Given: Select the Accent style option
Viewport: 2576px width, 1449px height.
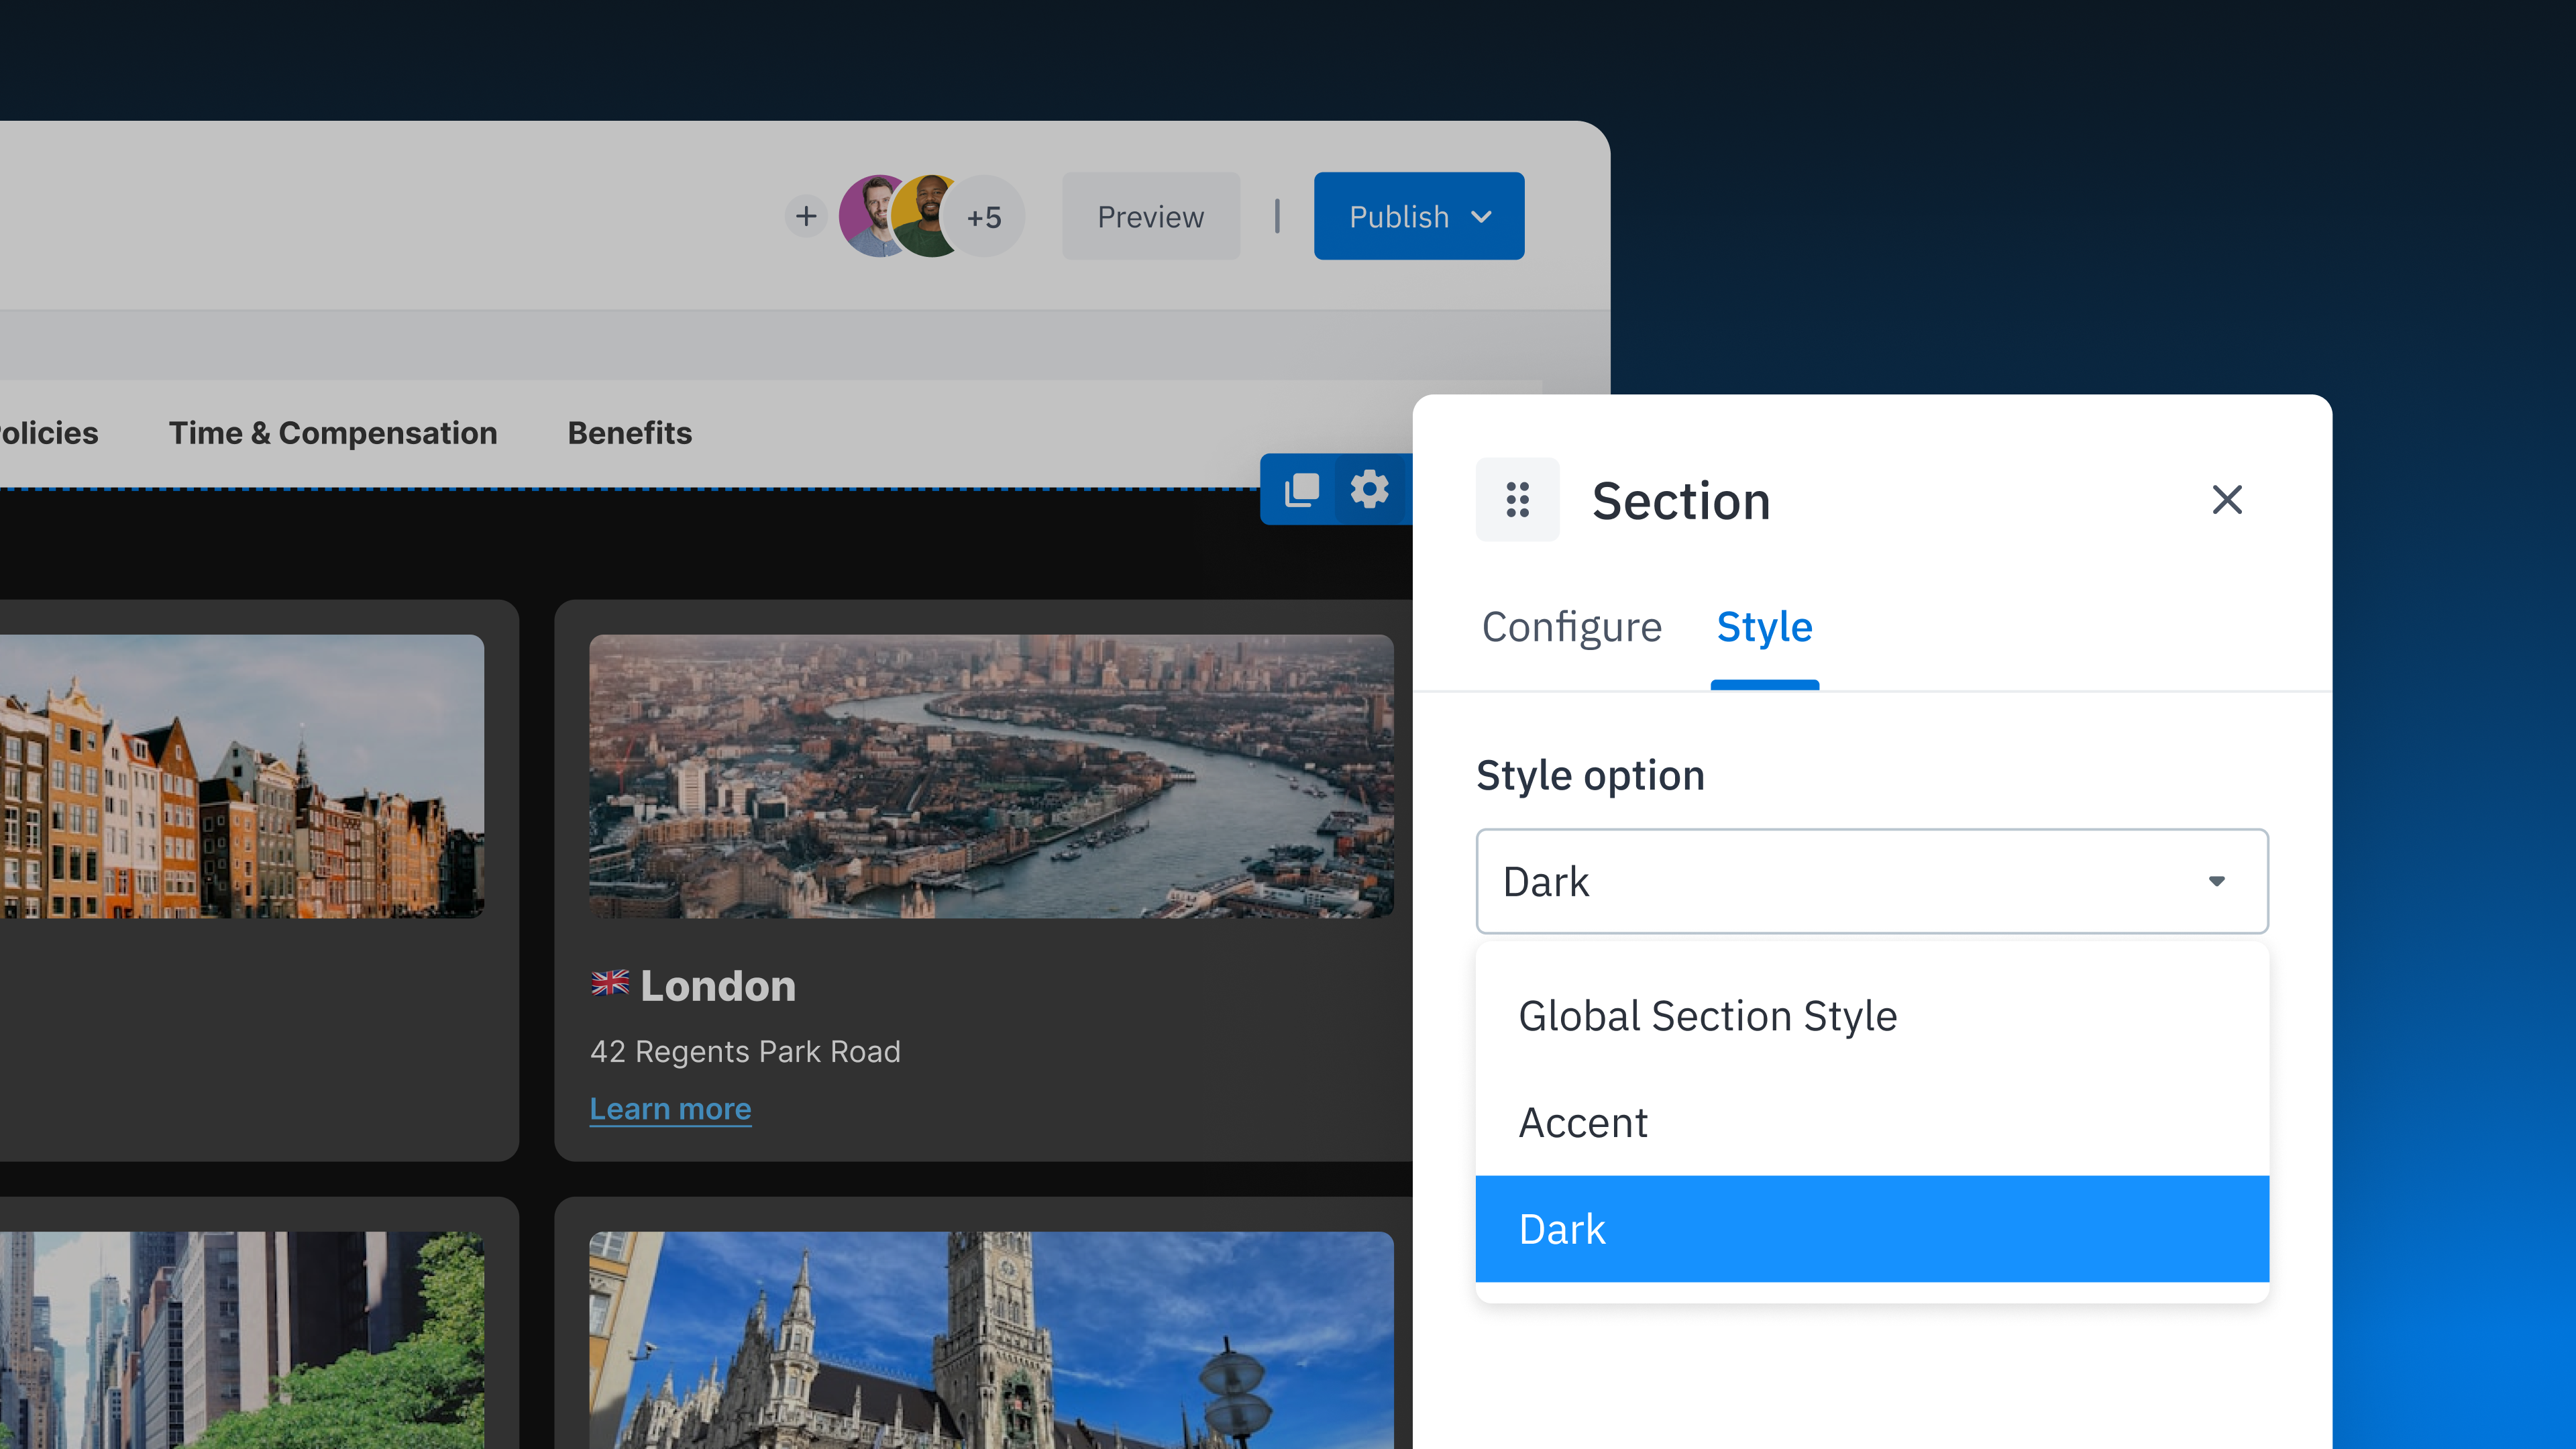Looking at the screenshot, I should click(1583, 1122).
